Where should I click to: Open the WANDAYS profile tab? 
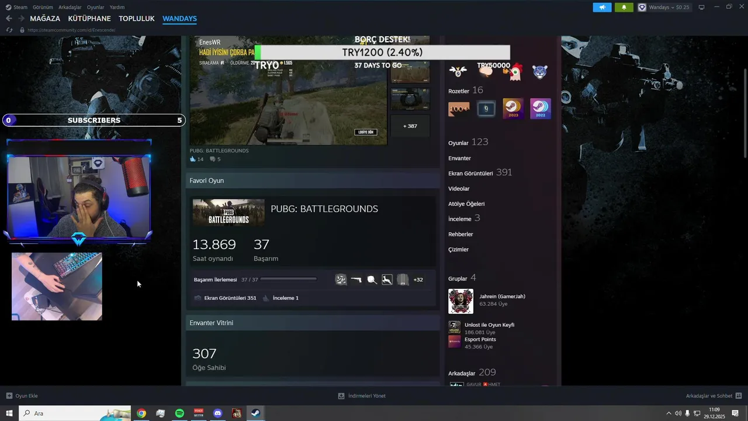pos(179,19)
